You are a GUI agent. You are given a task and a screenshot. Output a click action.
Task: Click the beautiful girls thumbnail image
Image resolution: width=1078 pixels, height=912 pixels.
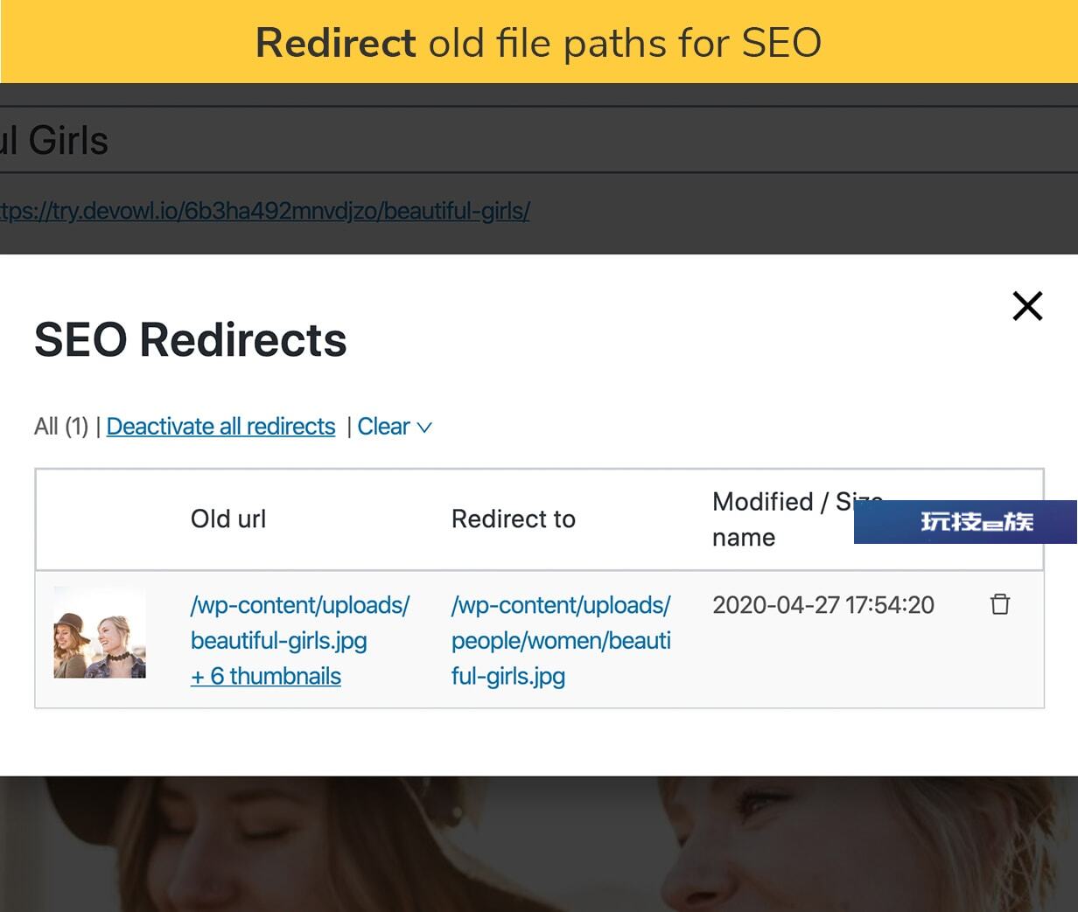click(x=100, y=632)
